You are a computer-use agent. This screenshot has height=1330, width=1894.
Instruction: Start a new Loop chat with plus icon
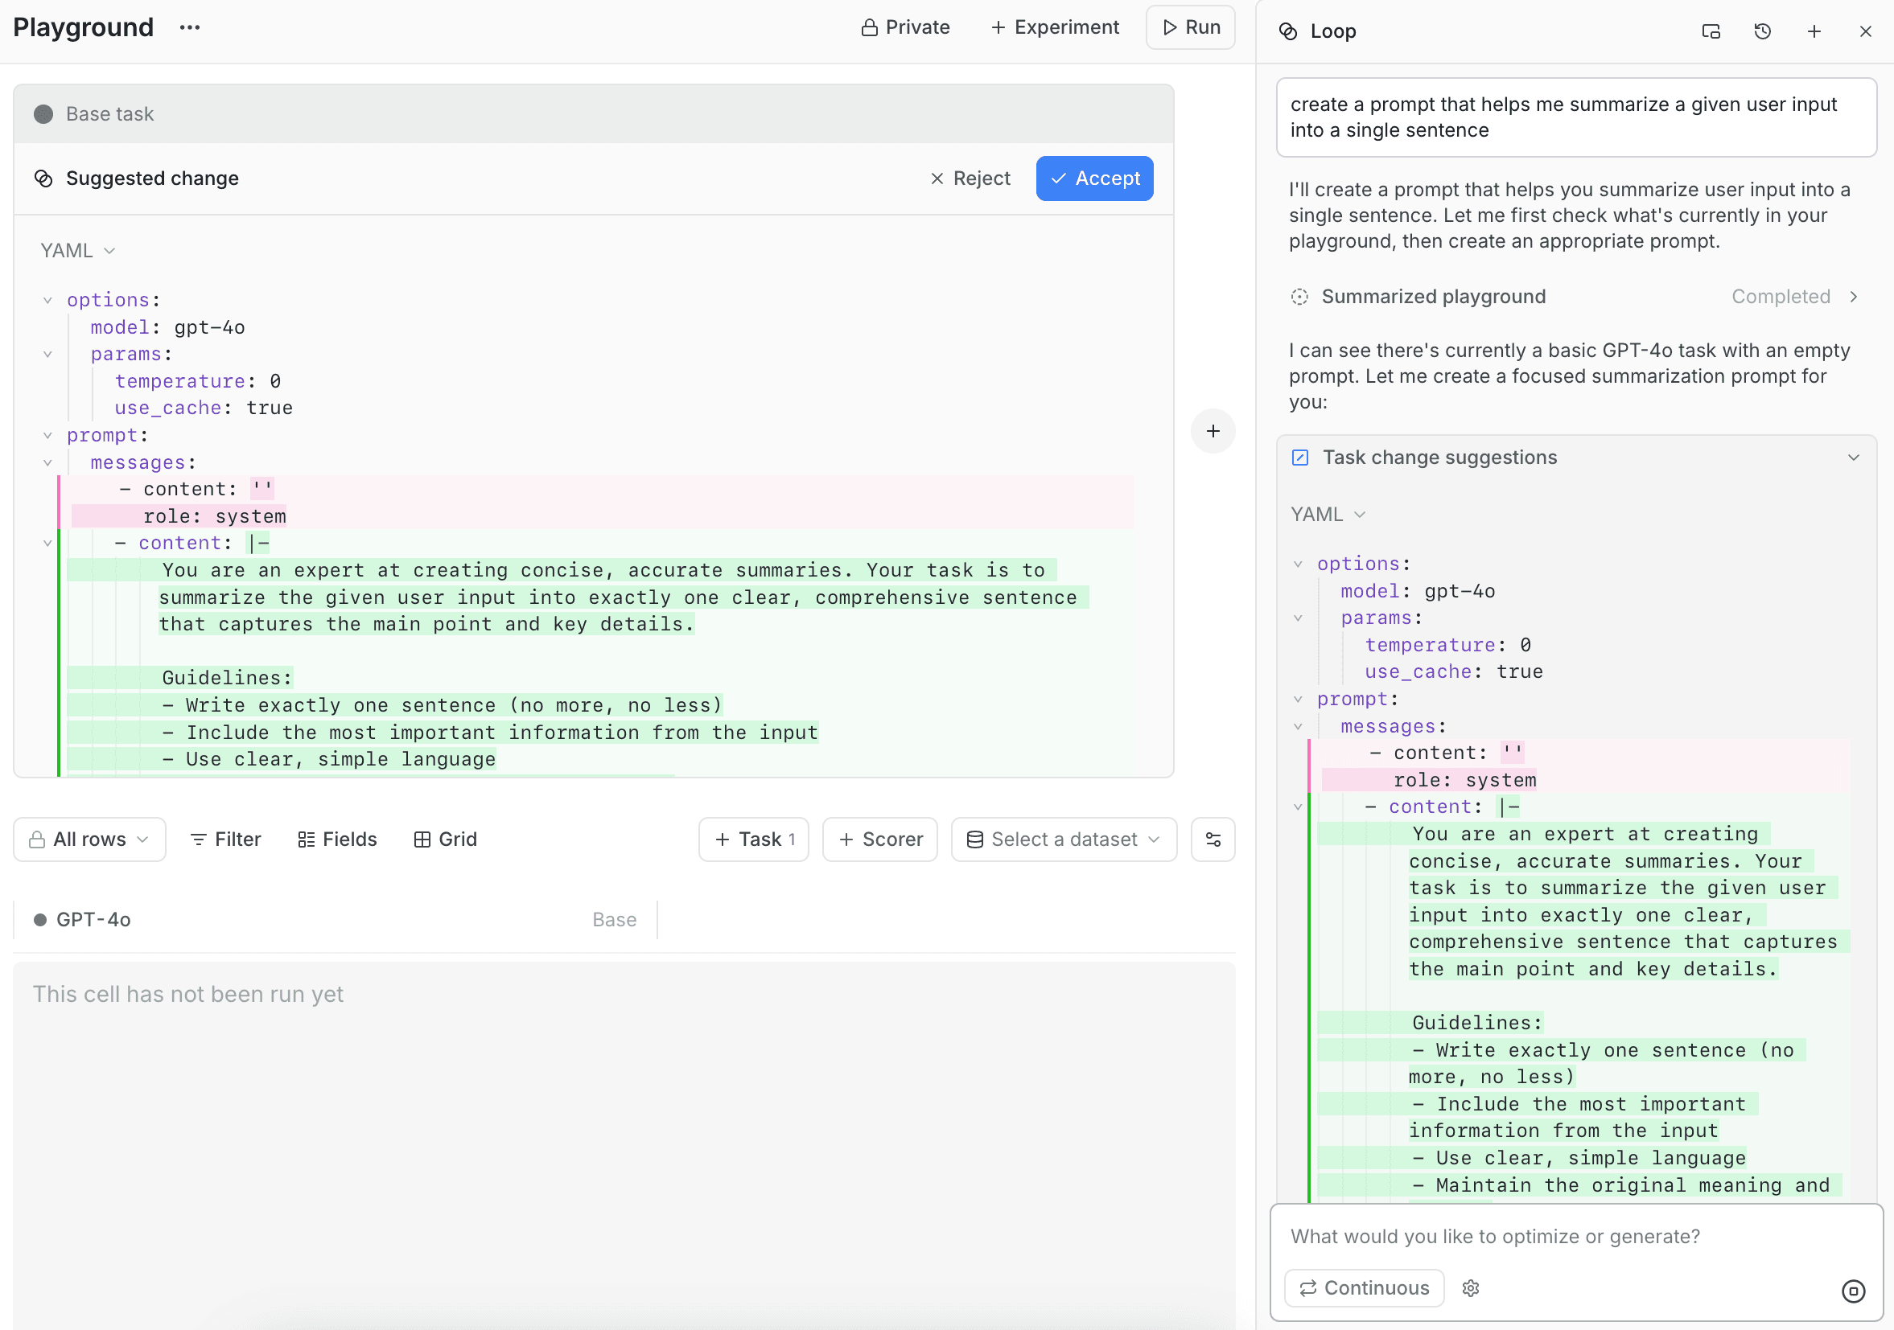(1814, 31)
